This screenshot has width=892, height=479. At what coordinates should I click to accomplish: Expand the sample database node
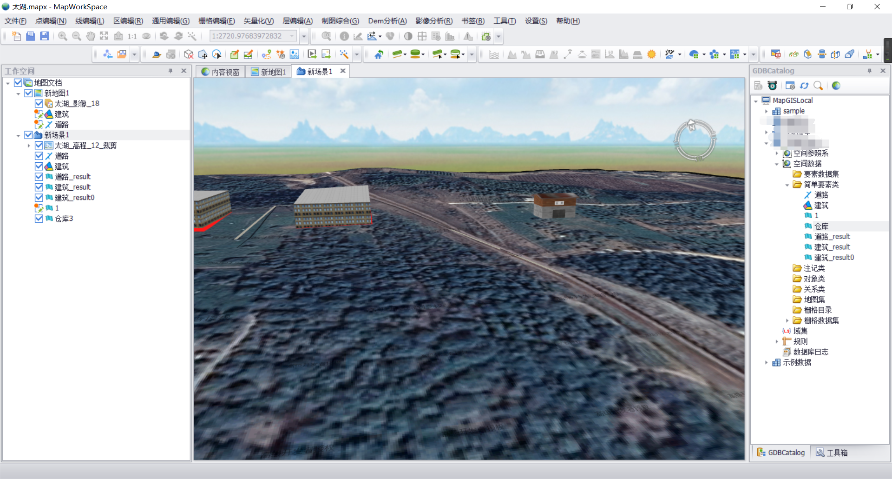click(766, 111)
